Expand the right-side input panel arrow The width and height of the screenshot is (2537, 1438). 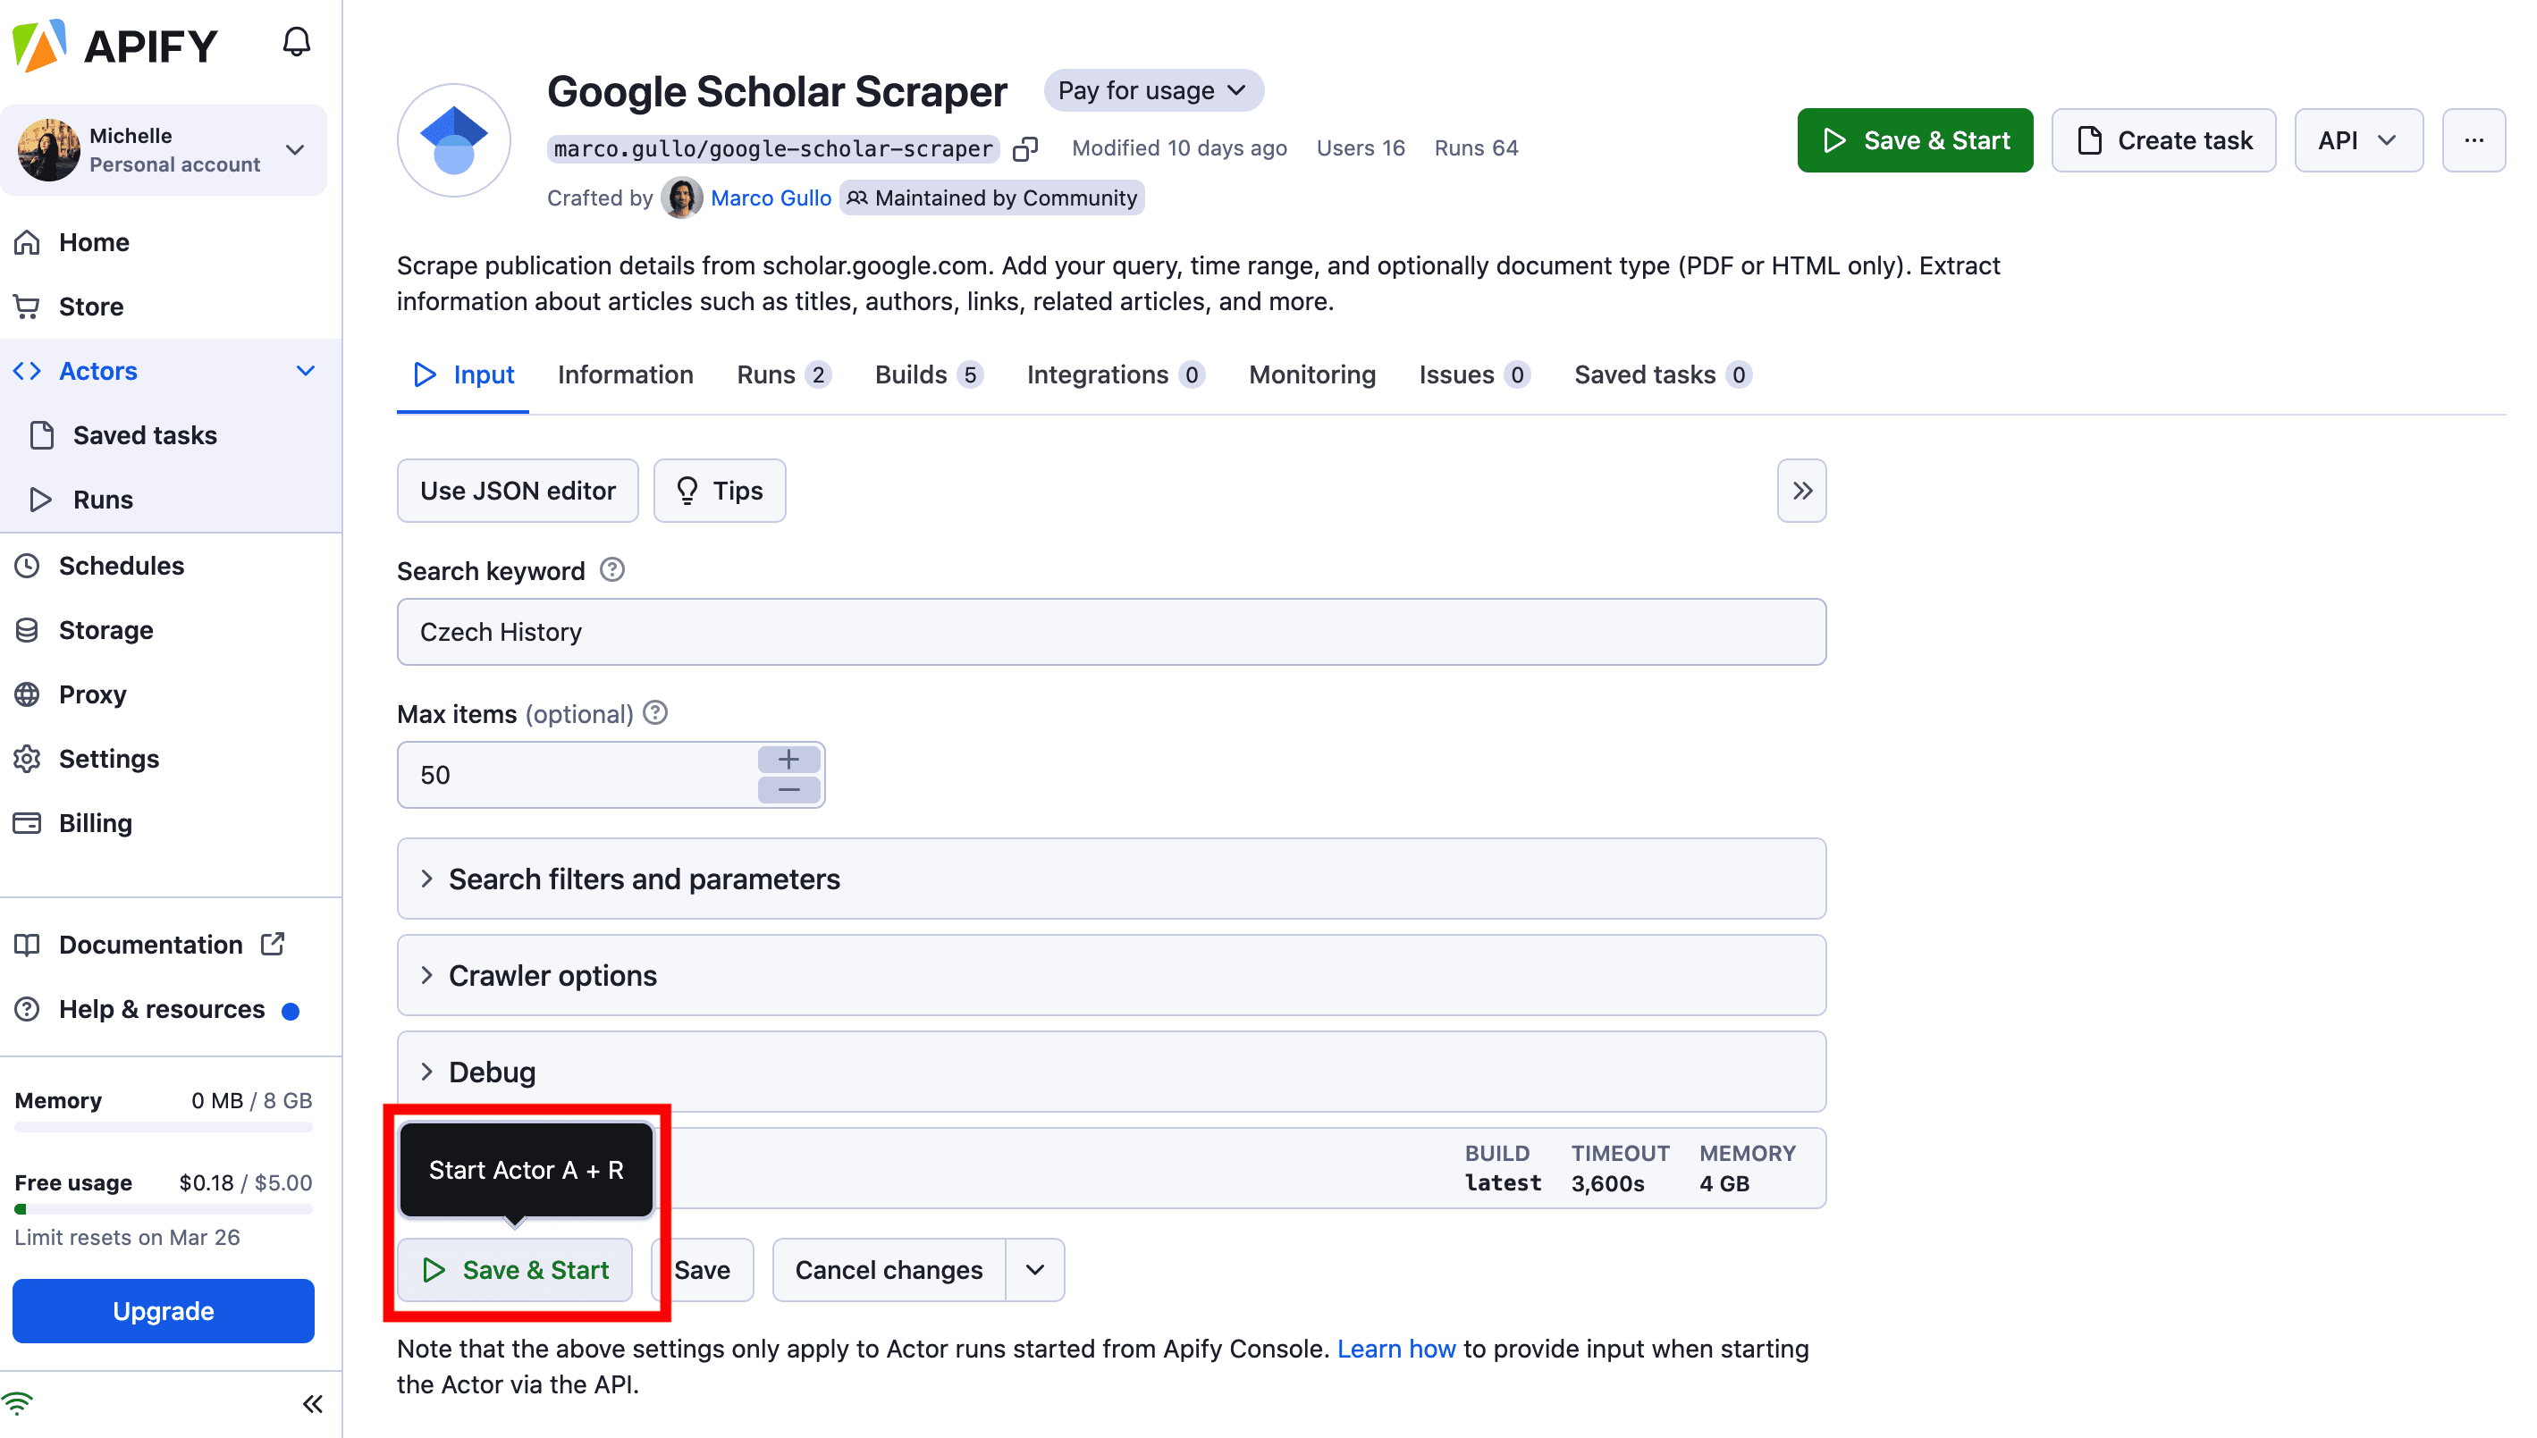click(x=1801, y=491)
